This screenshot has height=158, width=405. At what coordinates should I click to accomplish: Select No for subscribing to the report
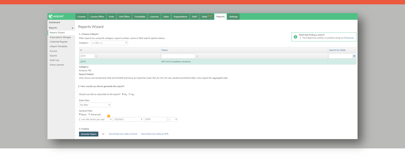tap(123, 94)
